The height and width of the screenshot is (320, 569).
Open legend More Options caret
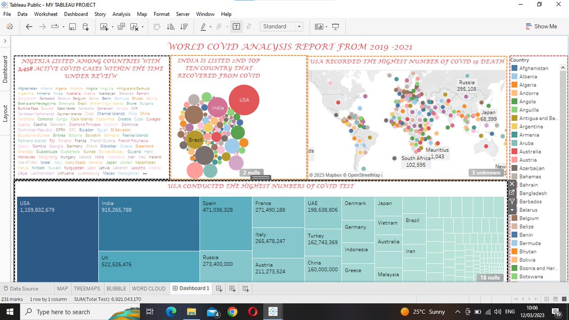pos(512,210)
